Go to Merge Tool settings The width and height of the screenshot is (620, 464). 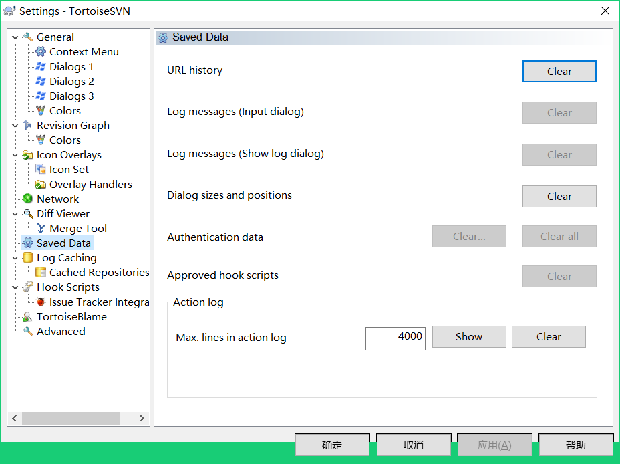(78, 228)
